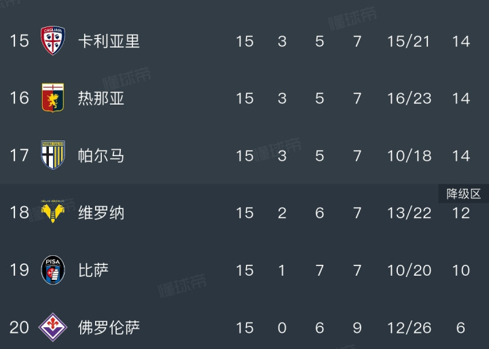The height and width of the screenshot is (349, 489).
Task: Click the 15/21 goals record
Action: 409,41
